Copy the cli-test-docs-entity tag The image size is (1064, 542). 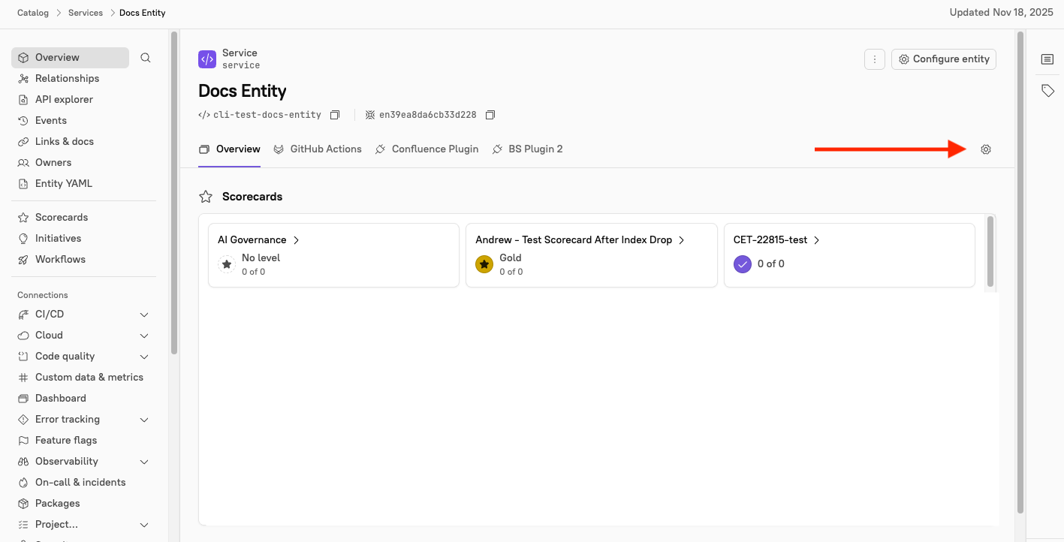[x=335, y=115]
